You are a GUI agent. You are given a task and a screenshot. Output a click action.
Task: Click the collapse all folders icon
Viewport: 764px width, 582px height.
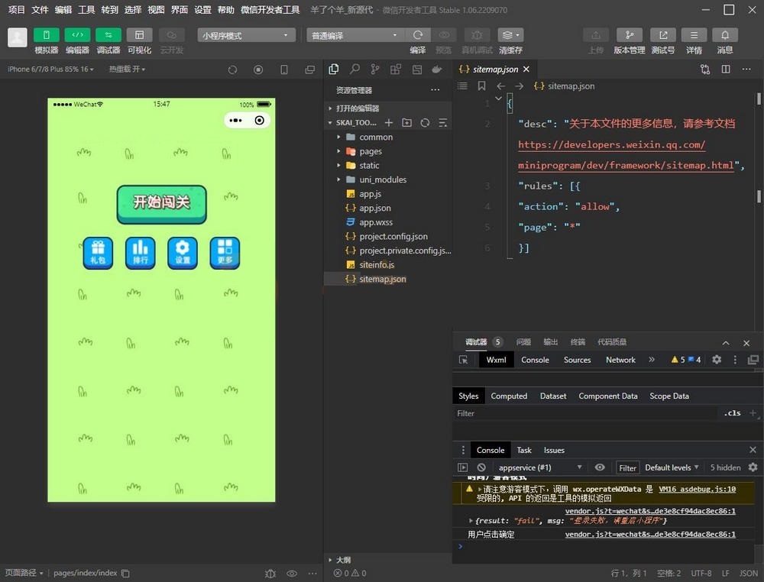(443, 123)
